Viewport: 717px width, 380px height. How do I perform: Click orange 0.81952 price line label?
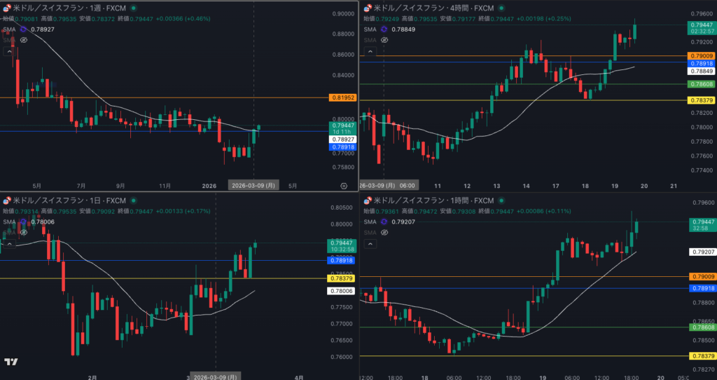[342, 97]
